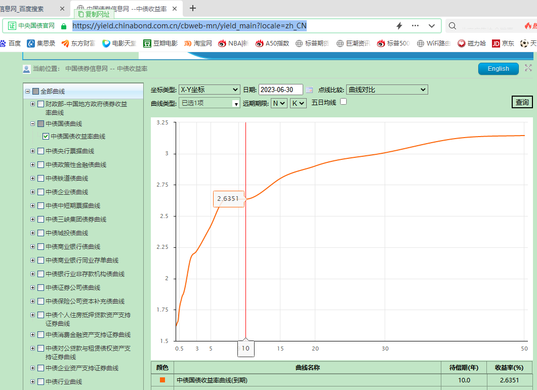Click the search magnifier icon
This screenshot has height=390, width=537.
point(453,26)
